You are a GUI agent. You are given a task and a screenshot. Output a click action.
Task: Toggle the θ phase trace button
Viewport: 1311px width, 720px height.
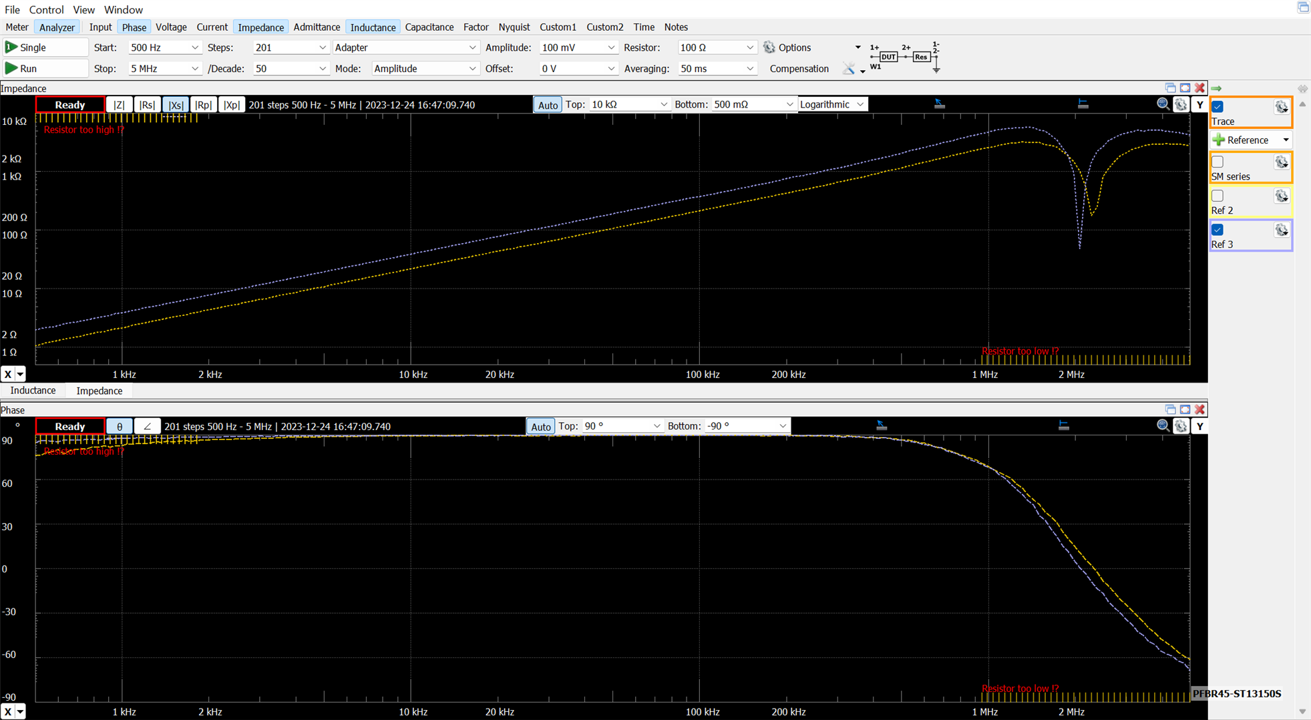tap(119, 426)
